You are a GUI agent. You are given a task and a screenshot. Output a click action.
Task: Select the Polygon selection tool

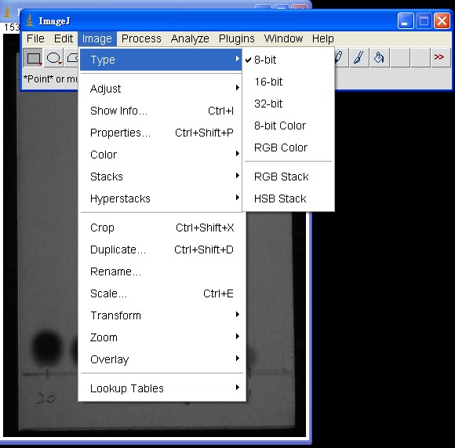[71, 58]
